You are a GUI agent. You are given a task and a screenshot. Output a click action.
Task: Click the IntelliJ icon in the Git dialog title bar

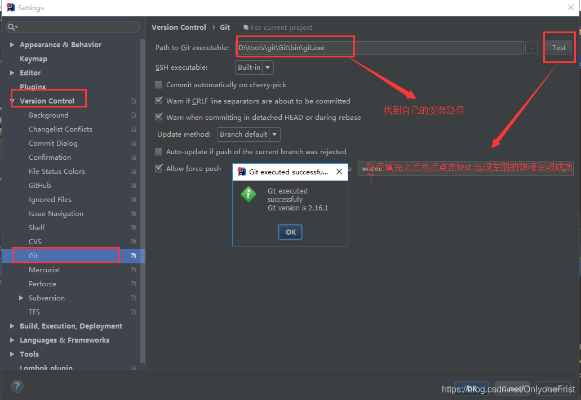(242, 172)
